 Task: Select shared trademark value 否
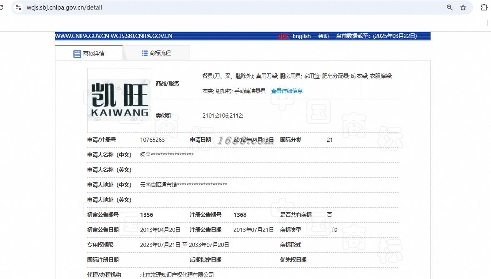[329, 215]
